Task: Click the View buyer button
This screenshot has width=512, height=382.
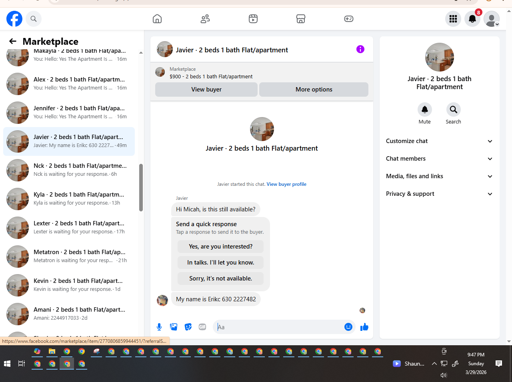Action: [x=206, y=90]
